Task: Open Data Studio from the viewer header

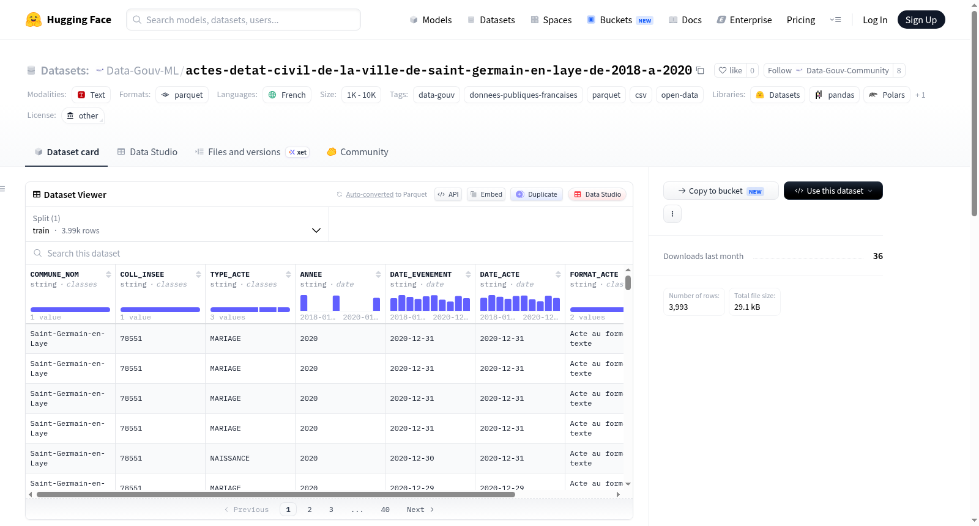Action: tap(597, 194)
